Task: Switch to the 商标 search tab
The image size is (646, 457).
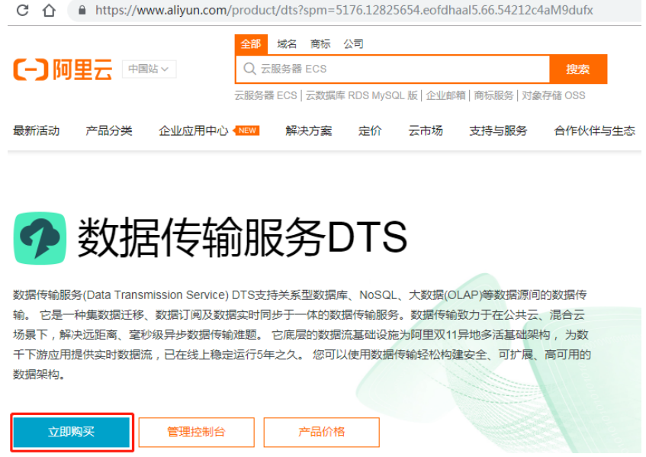Action: coord(320,43)
